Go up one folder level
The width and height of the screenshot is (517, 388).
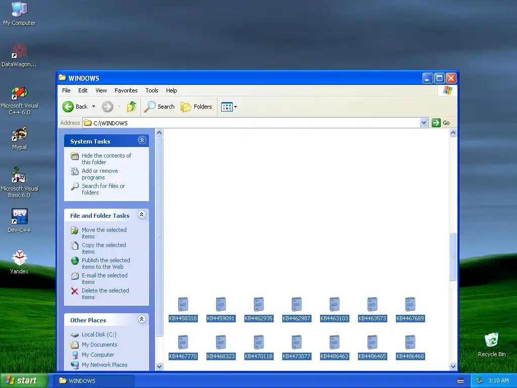[x=132, y=107]
